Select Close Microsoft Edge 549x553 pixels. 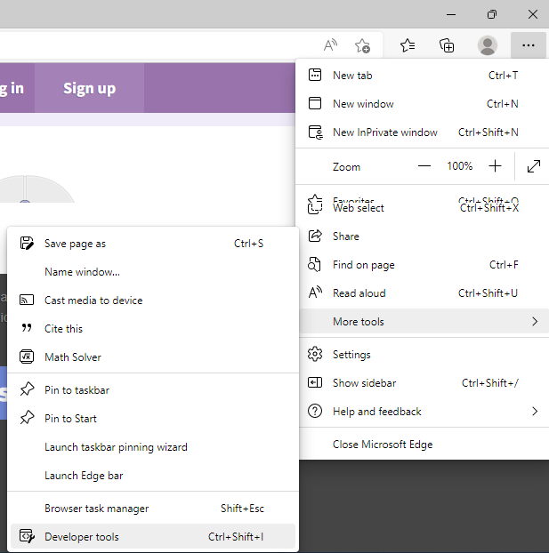tap(423, 444)
